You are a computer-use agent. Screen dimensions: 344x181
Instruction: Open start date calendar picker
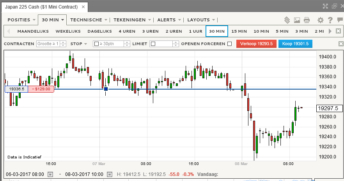[x=50, y=174]
